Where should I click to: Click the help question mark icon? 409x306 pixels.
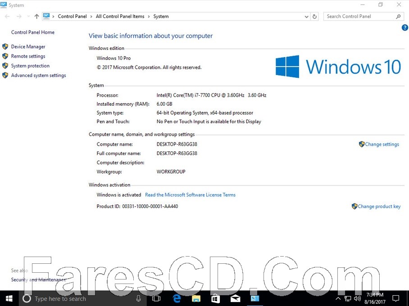(x=404, y=27)
